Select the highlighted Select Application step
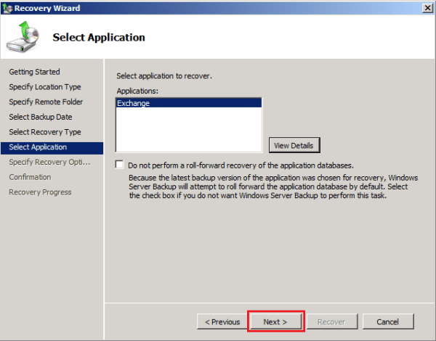 pyautogui.click(x=52, y=147)
